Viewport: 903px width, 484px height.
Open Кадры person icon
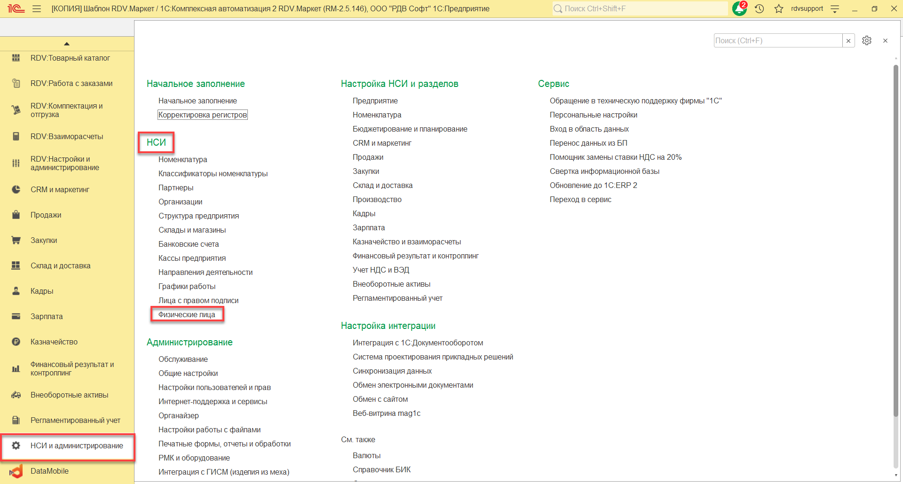[16, 291]
